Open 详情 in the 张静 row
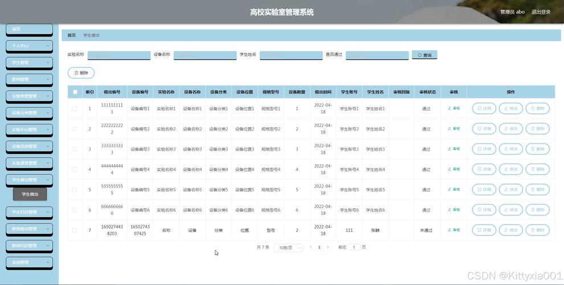Image resolution: width=564 pixels, height=285 pixels. point(484,230)
